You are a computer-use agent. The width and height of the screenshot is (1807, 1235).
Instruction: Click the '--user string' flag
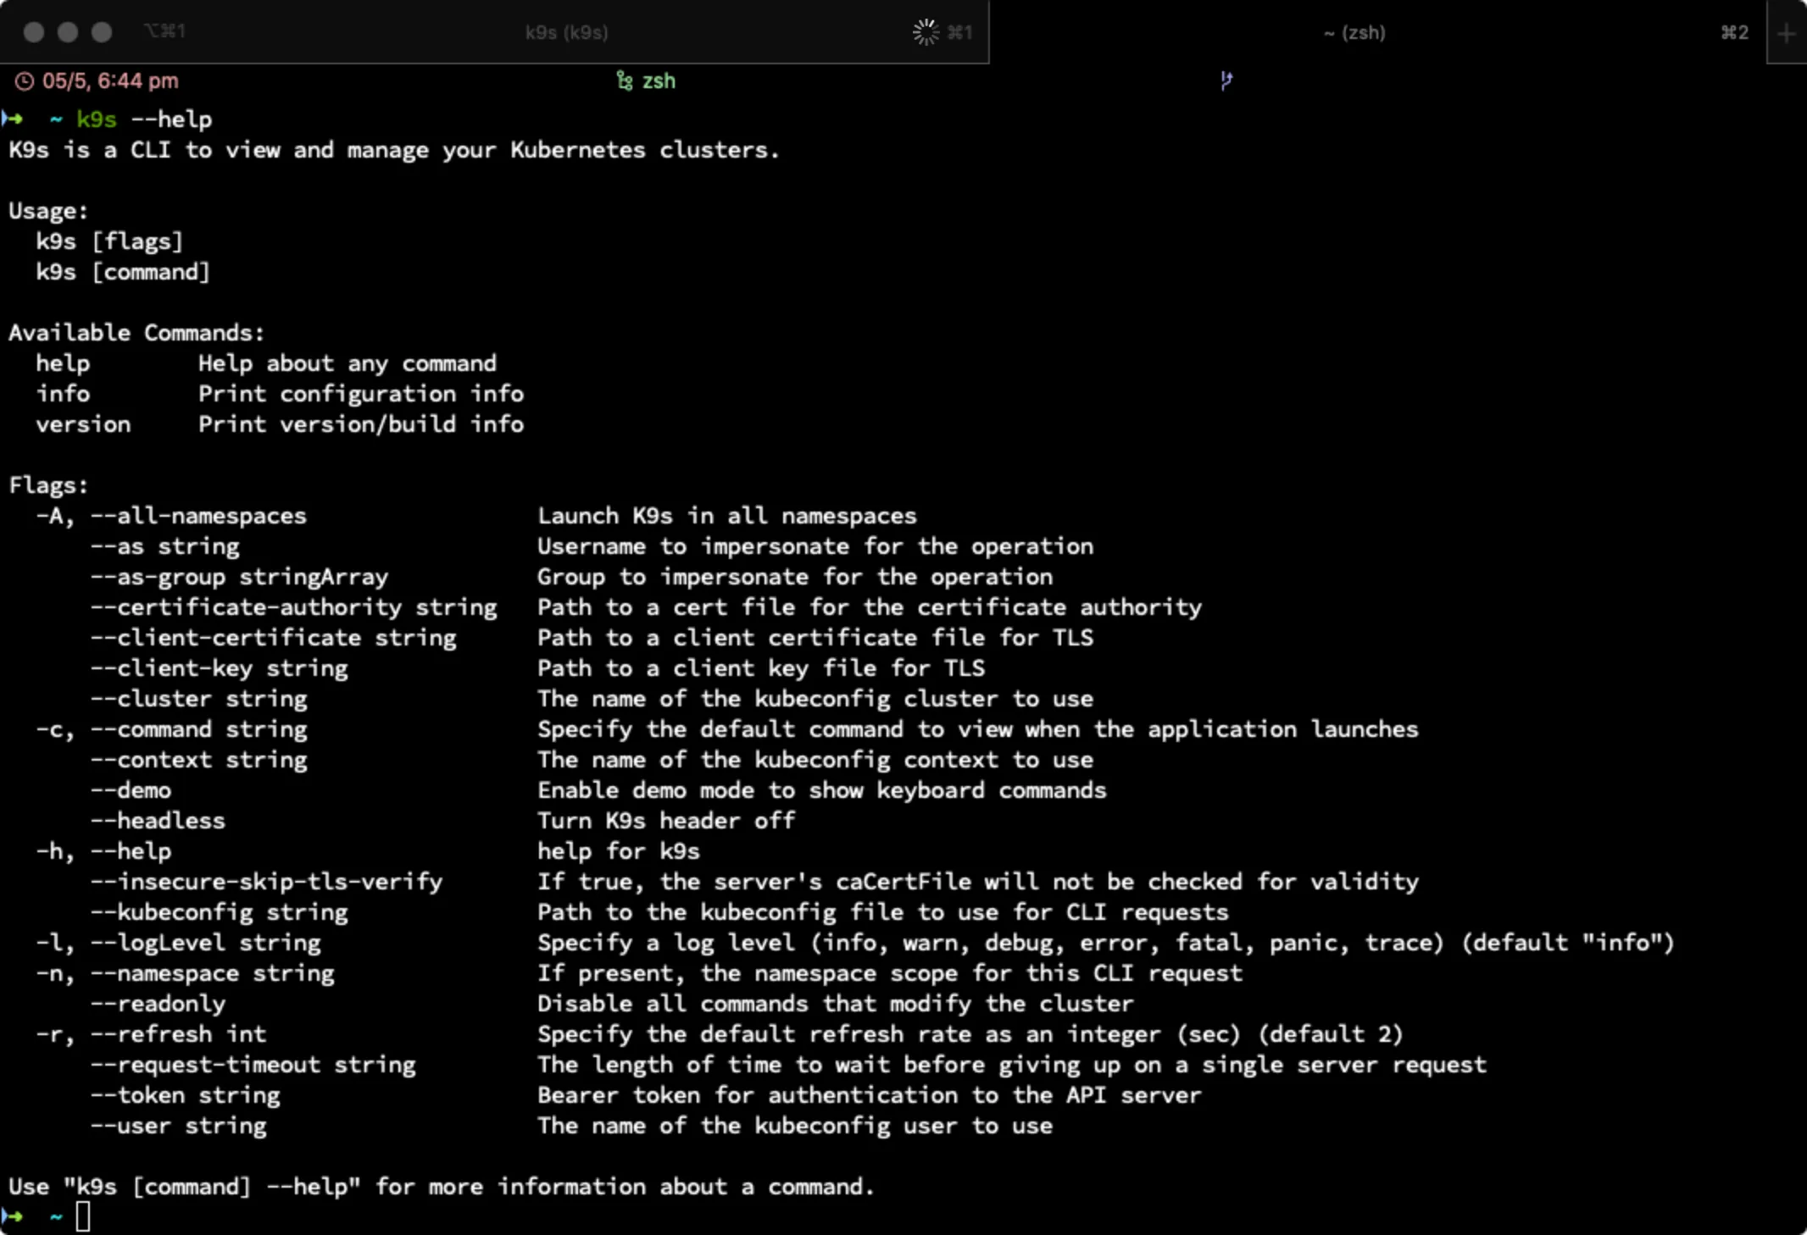(178, 1126)
